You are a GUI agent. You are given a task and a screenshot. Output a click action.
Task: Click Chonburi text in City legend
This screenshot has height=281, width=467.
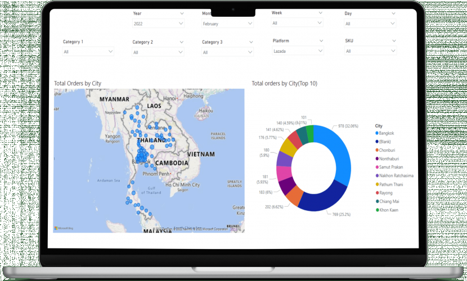pyautogui.click(x=387, y=150)
